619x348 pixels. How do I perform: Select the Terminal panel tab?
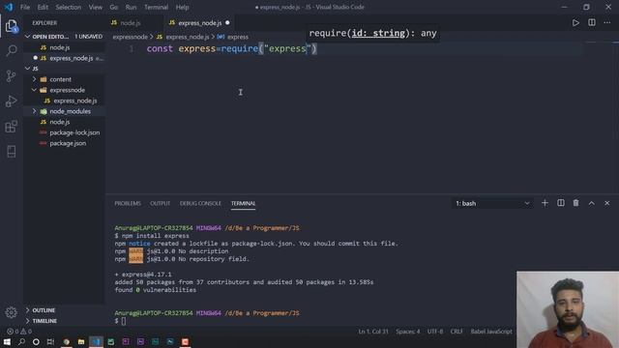[243, 203]
